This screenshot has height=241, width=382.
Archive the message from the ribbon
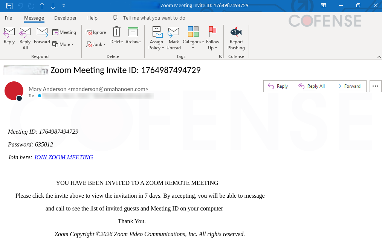pyautogui.click(x=133, y=36)
